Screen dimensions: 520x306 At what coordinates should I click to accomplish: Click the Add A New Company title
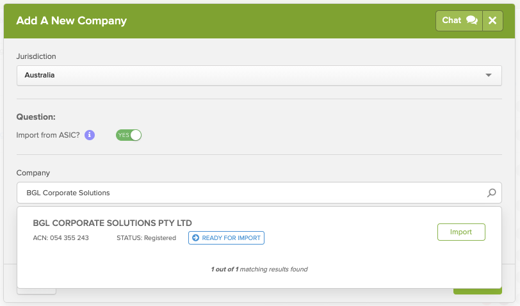[72, 20]
